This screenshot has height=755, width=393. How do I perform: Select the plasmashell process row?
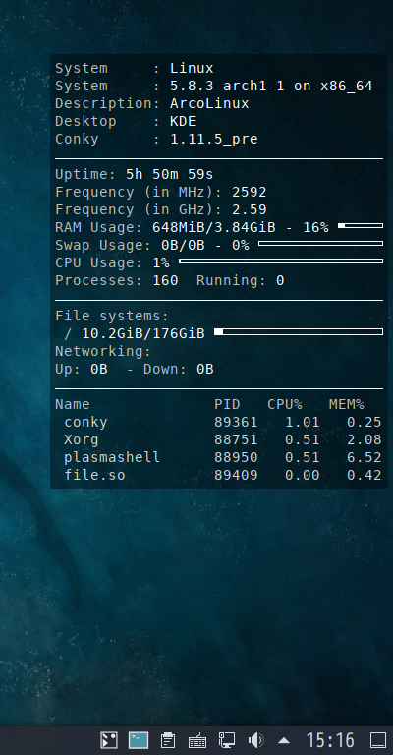click(219, 457)
